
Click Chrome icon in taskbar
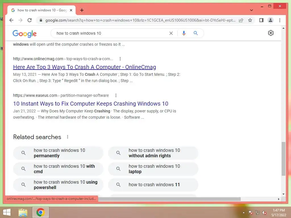click(40, 212)
